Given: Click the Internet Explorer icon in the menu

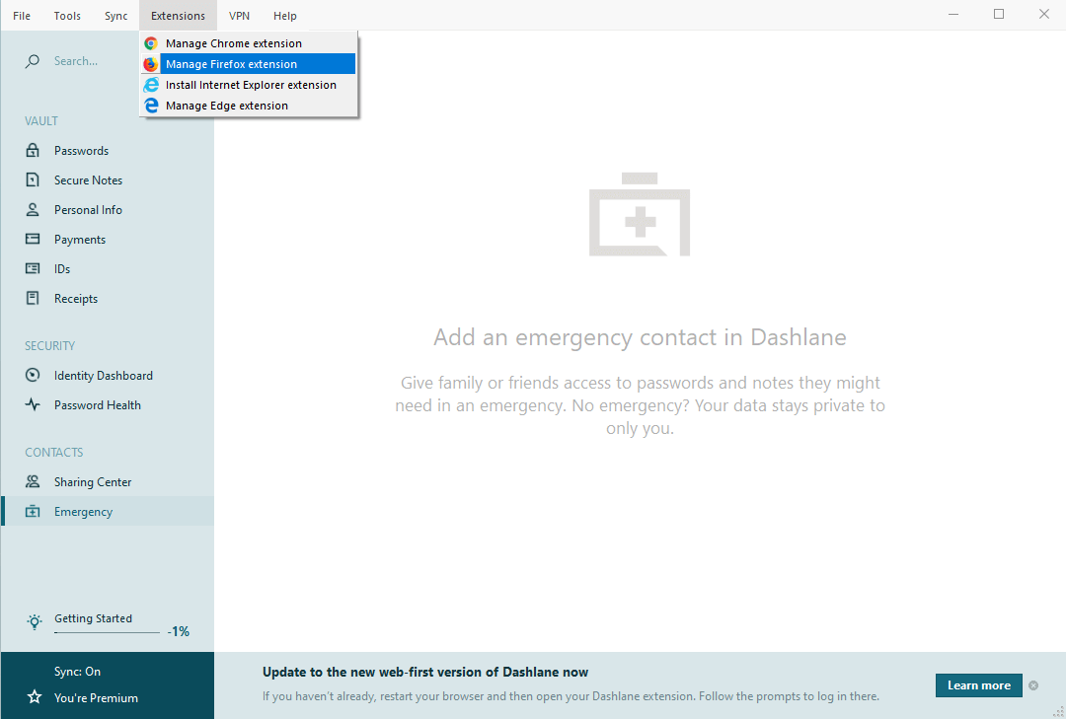Looking at the screenshot, I should pos(151,85).
